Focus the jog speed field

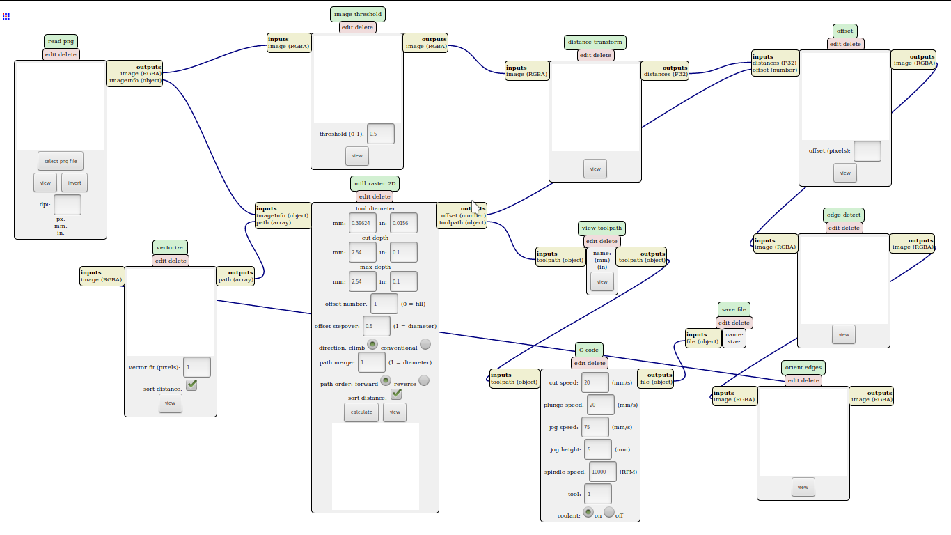(595, 427)
